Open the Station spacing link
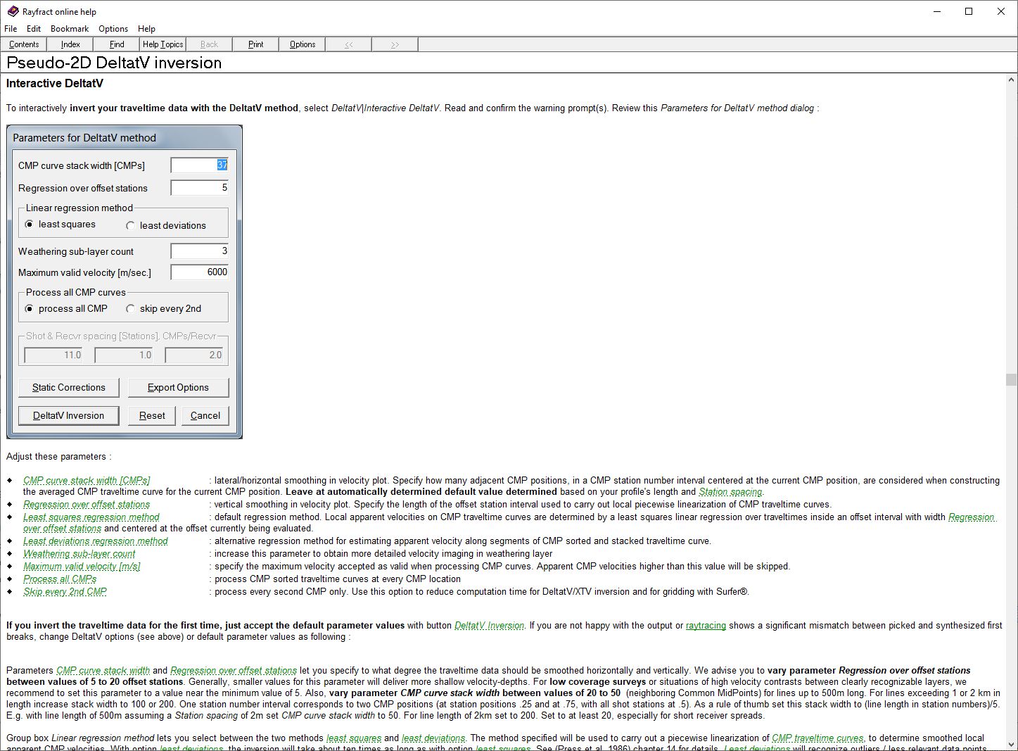The height and width of the screenshot is (751, 1018). [730, 492]
